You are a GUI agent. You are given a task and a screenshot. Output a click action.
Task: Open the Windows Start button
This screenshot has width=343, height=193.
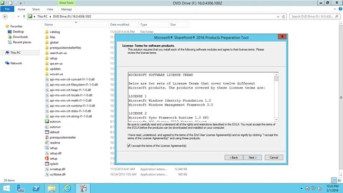(6, 188)
